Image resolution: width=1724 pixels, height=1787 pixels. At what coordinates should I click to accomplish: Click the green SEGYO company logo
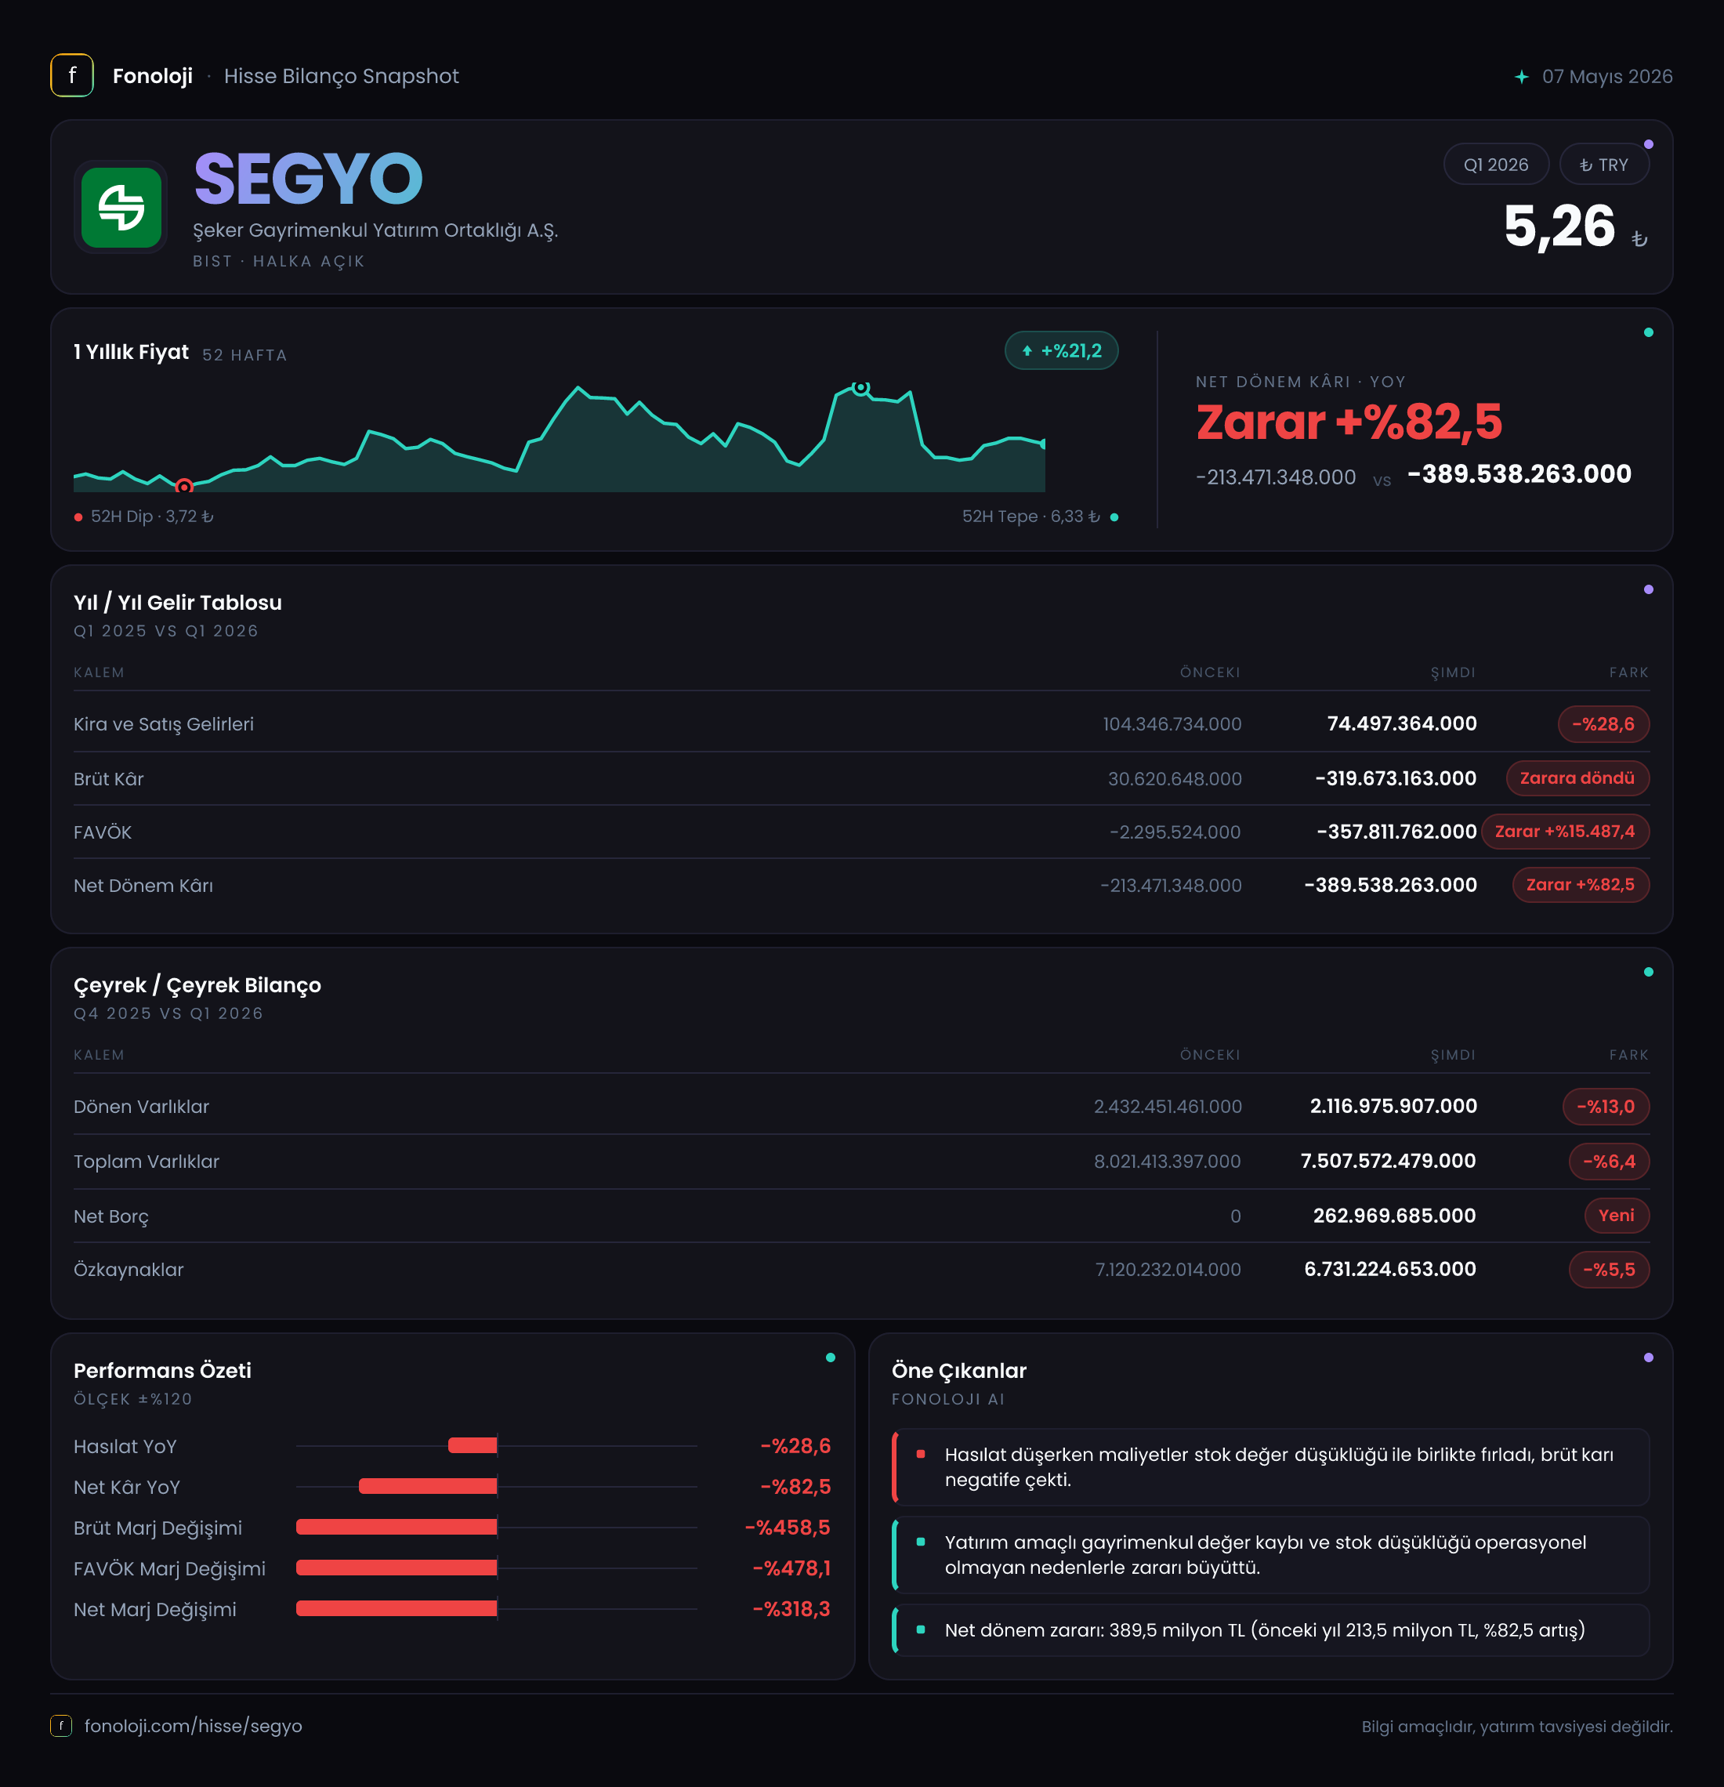121,207
